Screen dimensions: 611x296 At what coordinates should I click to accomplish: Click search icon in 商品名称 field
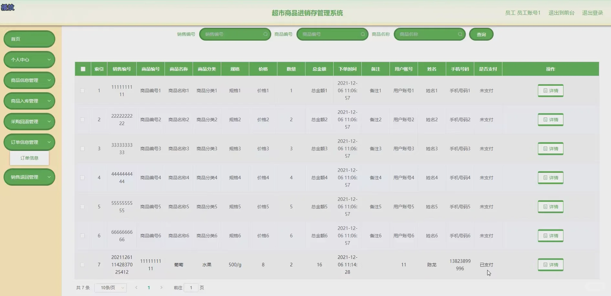coord(460,34)
